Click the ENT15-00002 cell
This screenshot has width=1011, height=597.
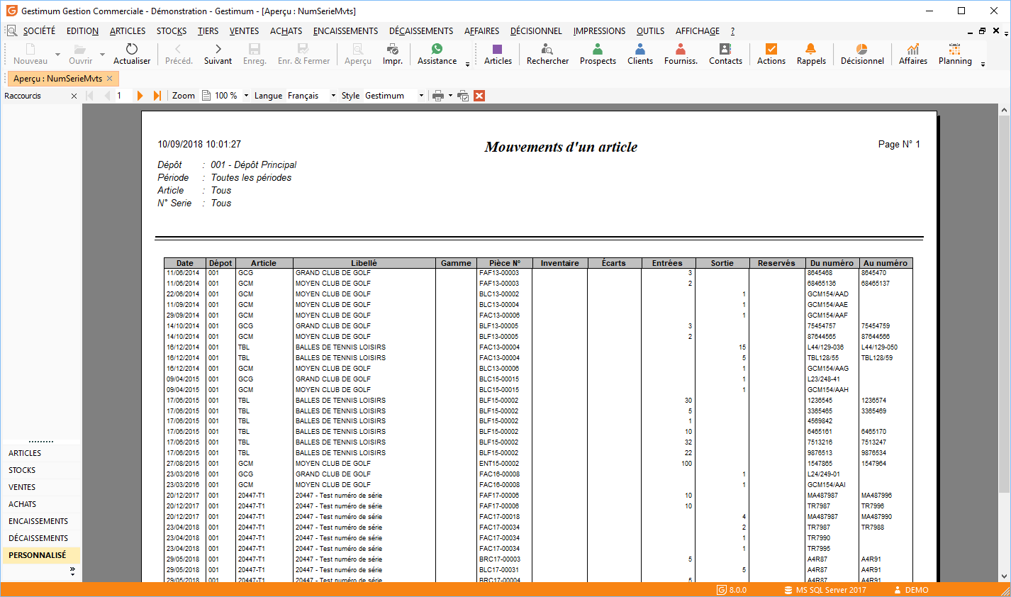tap(499, 464)
